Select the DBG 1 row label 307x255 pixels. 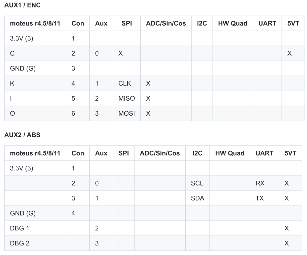point(19,228)
